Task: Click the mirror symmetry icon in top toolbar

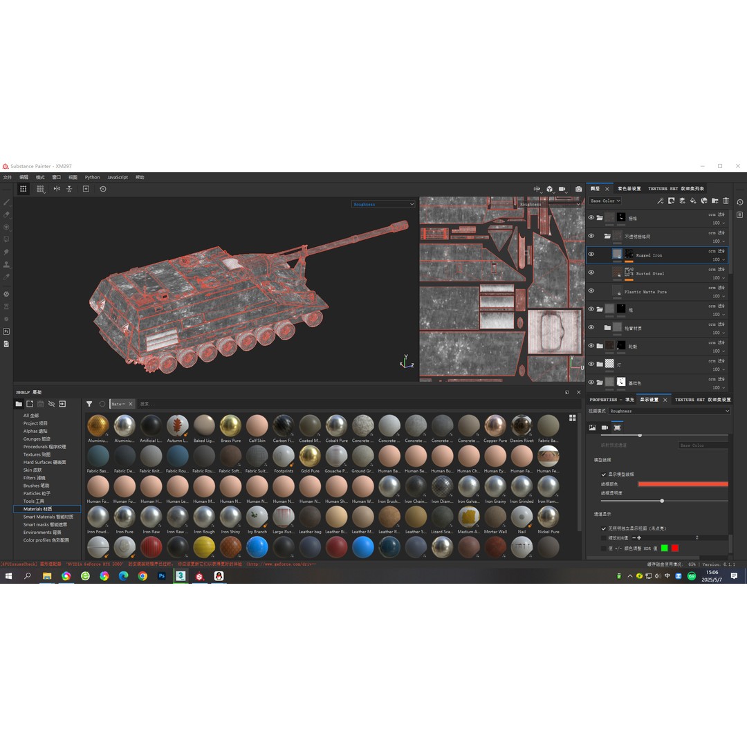Action: coord(57,189)
